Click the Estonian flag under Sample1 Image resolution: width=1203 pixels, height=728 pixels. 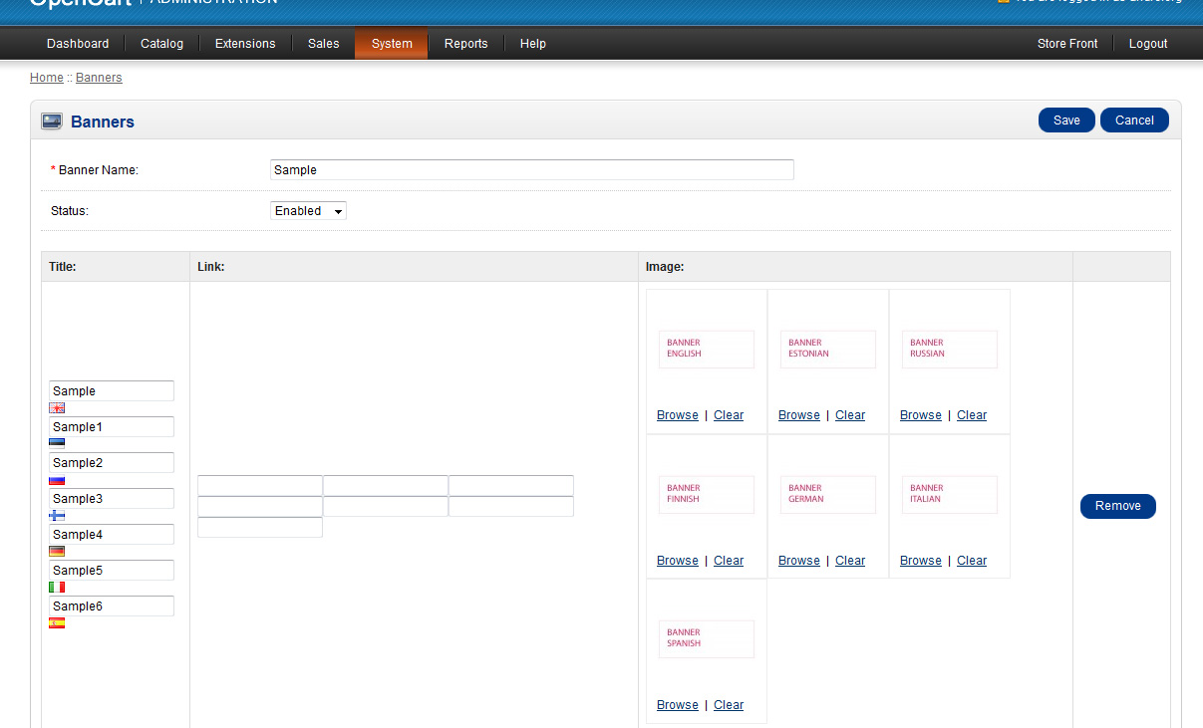pos(57,443)
